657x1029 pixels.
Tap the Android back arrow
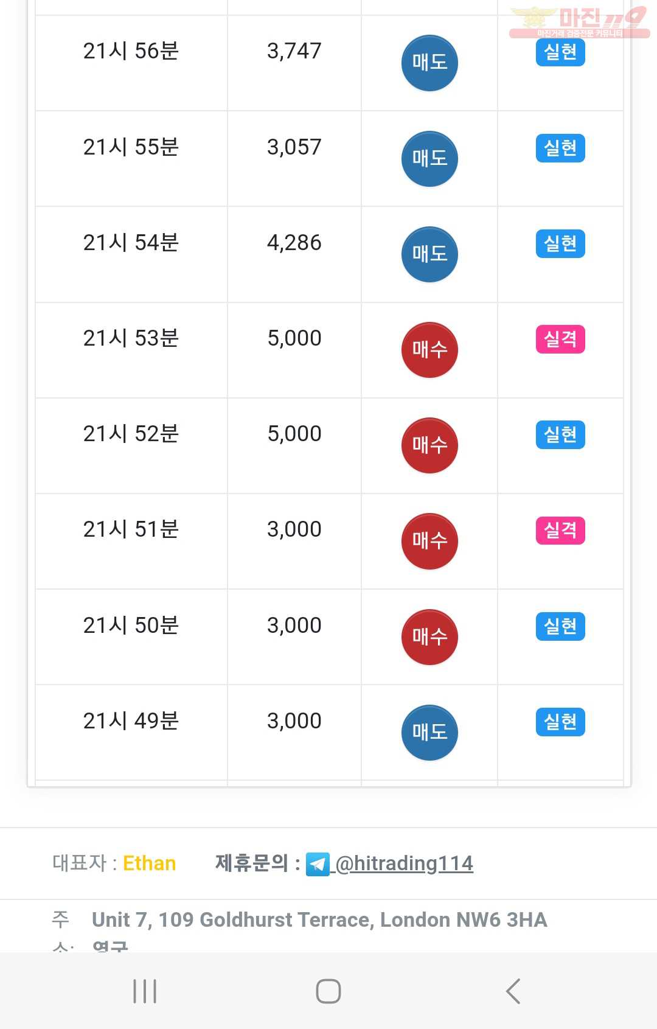click(x=513, y=991)
